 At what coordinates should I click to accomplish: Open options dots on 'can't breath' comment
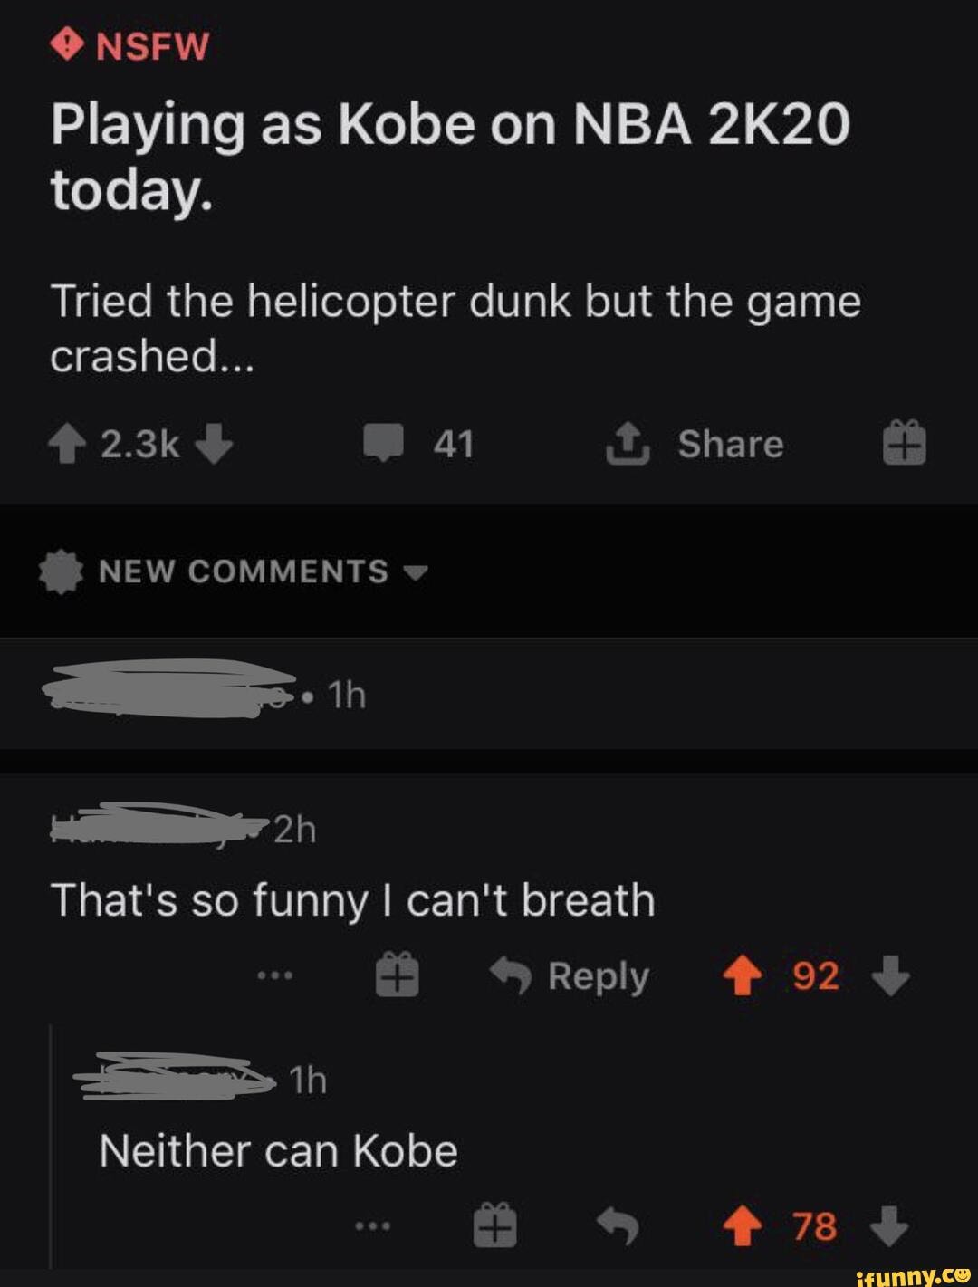[x=274, y=976]
